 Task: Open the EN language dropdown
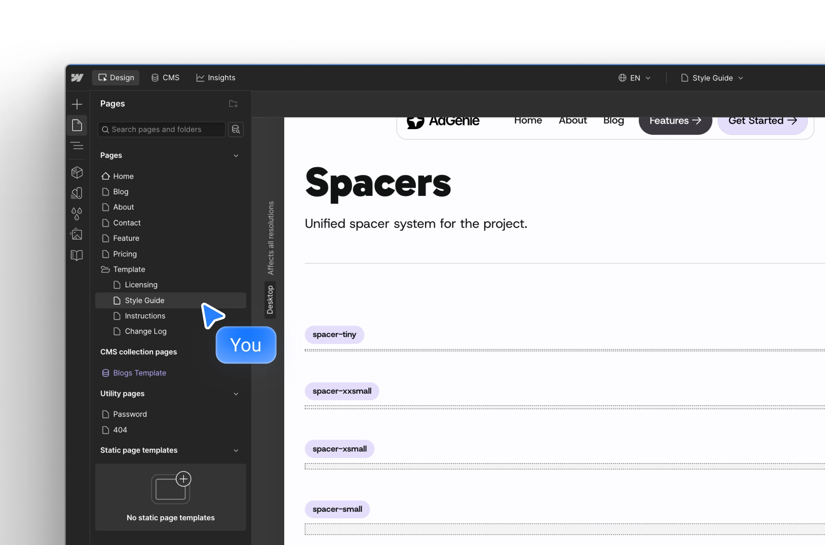(x=635, y=78)
